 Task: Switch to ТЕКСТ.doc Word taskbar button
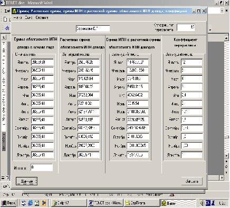[x=105, y=203]
